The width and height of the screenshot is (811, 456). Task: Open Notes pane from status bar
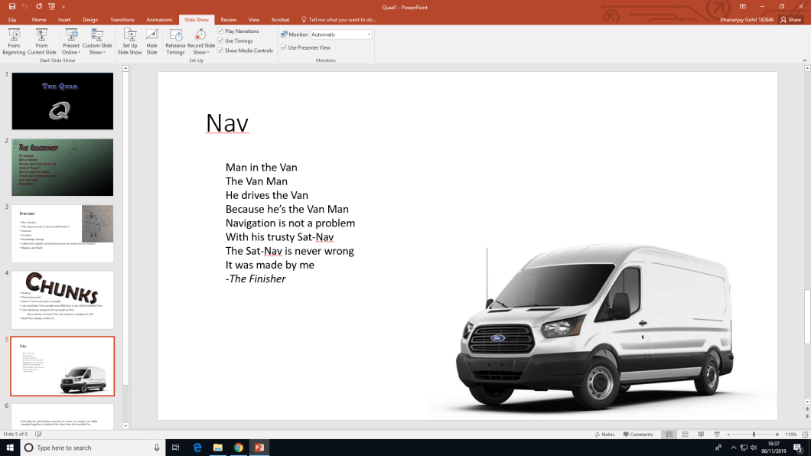(x=604, y=435)
